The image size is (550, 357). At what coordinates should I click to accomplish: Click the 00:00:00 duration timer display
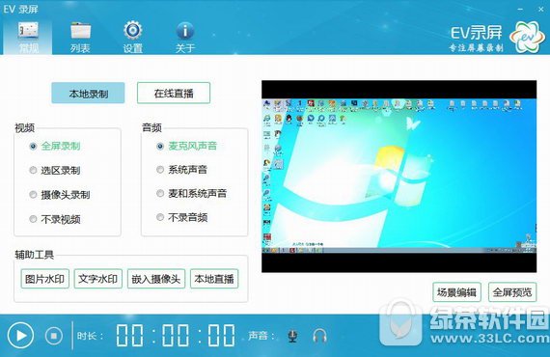click(x=176, y=335)
